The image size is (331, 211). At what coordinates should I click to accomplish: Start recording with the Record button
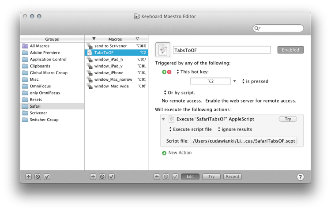point(233,177)
